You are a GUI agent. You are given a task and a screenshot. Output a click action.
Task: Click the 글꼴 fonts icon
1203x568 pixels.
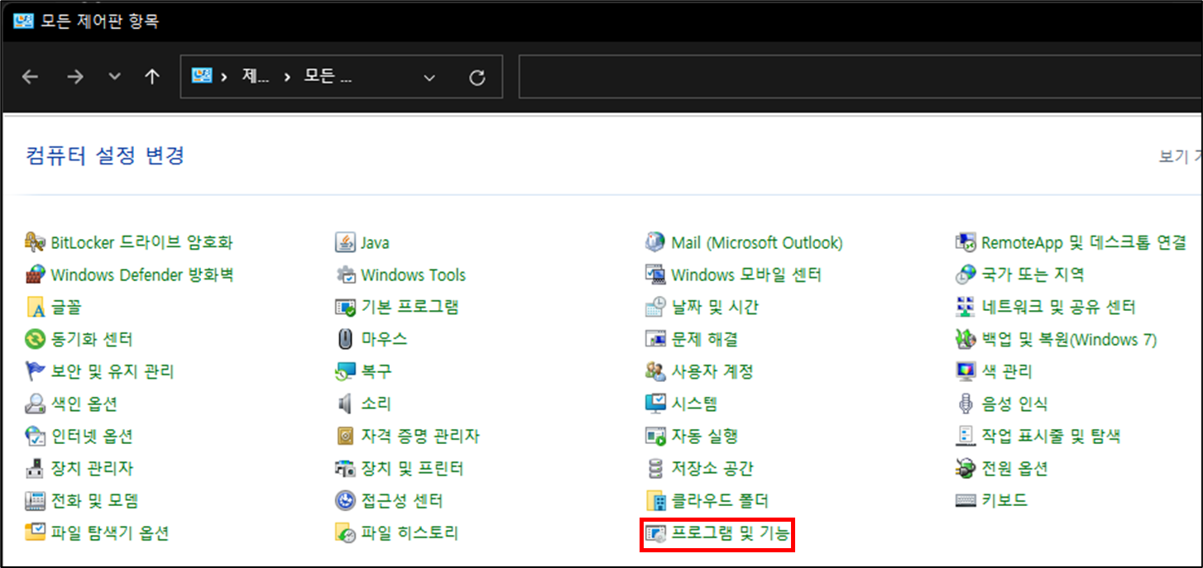click(x=35, y=307)
